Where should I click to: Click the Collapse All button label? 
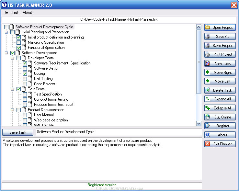tap(222, 108)
